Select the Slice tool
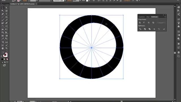The width and height of the screenshot is (181, 102). [6, 45]
